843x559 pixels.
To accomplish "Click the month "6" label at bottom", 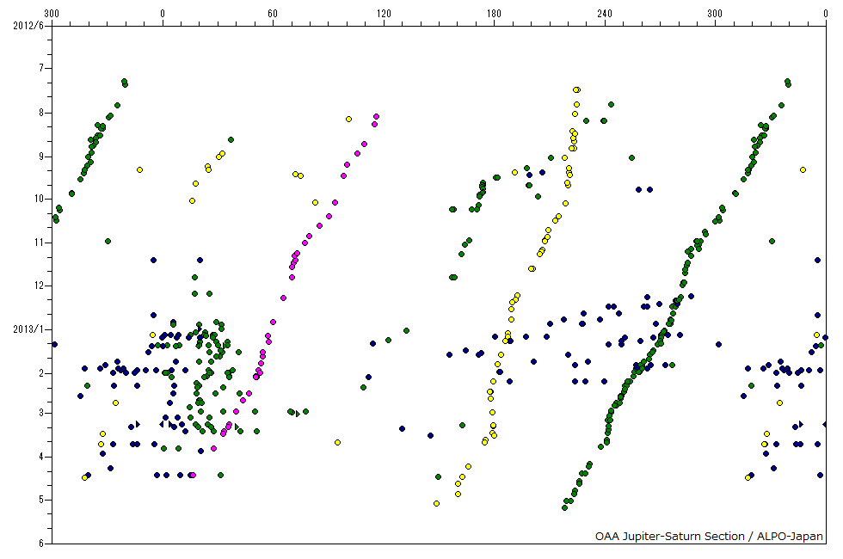I will pyautogui.click(x=41, y=544).
